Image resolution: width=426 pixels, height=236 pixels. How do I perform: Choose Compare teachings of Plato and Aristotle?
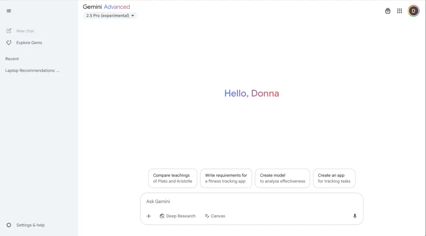pos(172,178)
